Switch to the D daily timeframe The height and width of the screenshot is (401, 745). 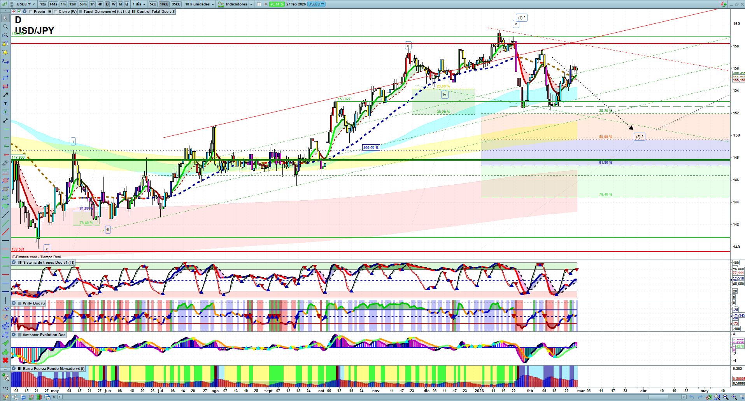(107, 4)
